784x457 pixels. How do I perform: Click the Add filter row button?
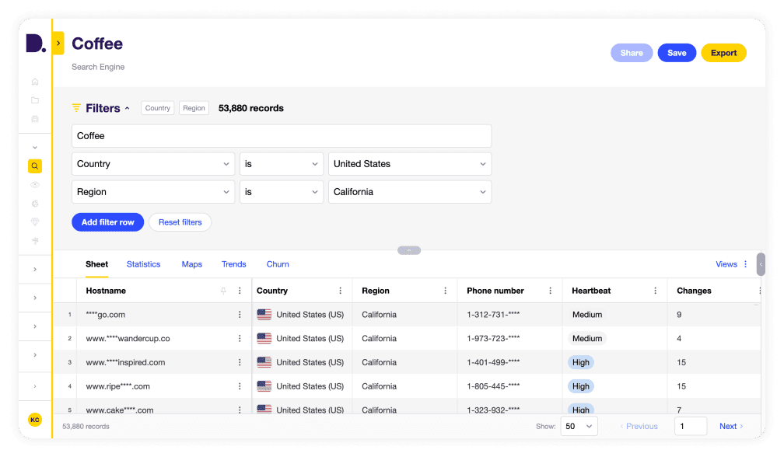pos(107,222)
